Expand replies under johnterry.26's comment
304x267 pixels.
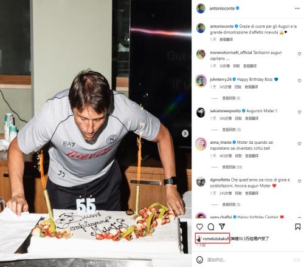coord(231,98)
